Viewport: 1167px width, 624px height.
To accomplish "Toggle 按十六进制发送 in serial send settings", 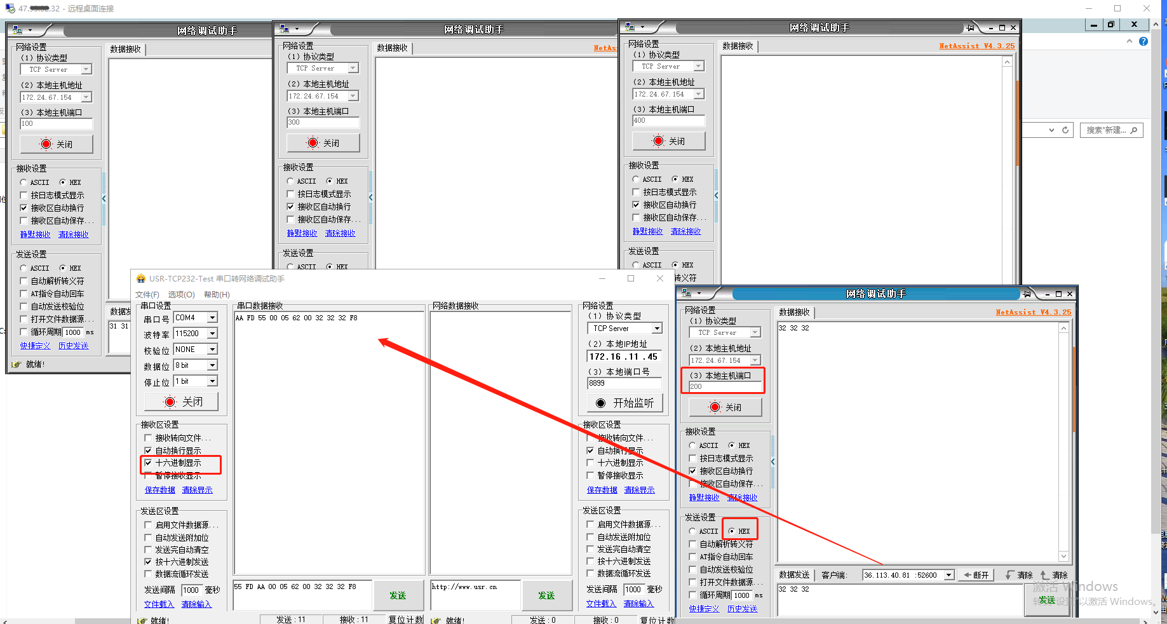I will point(148,562).
